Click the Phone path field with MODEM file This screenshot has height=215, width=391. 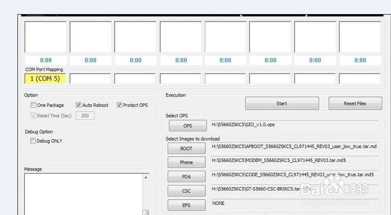pyautogui.click(x=294, y=162)
